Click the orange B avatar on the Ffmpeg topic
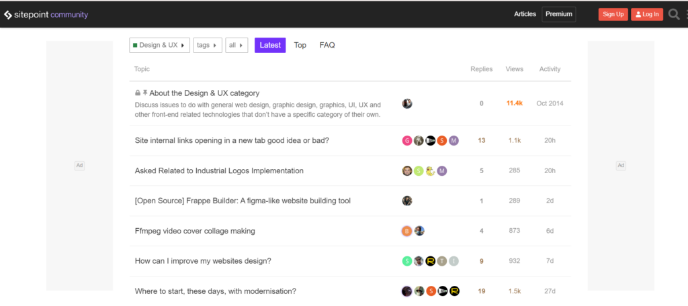This screenshot has height=306, width=688. coord(407,231)
